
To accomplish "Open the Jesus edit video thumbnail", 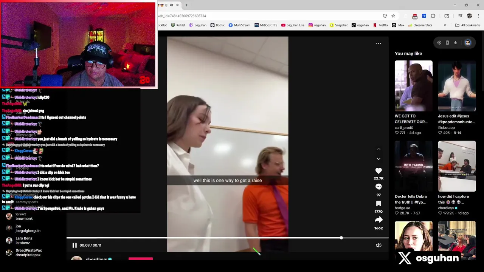I will (x=457, y=86).
